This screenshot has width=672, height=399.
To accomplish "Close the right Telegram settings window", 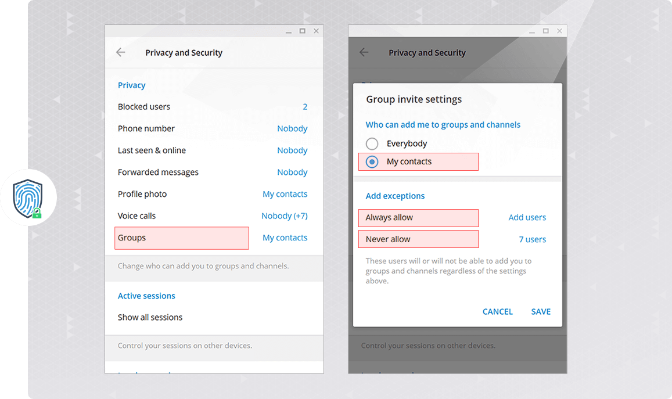I will 559,31.
